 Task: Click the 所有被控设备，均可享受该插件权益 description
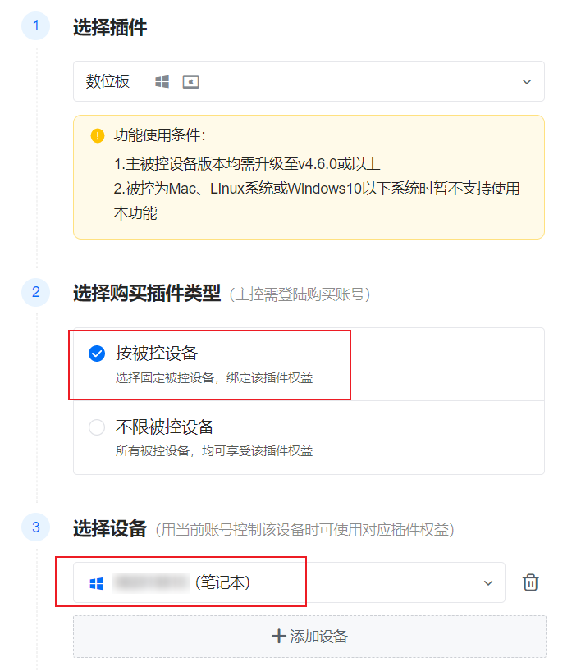tap(214, 451)
